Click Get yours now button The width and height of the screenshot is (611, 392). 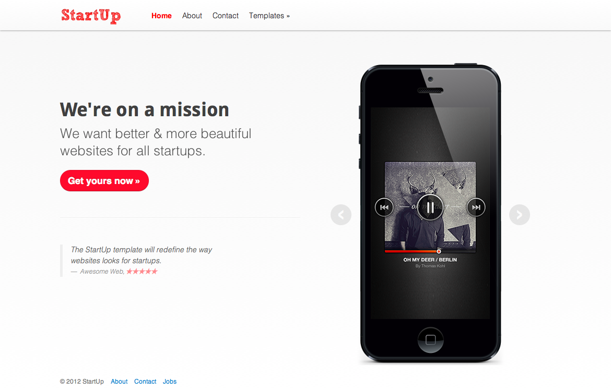pos(104,180)
